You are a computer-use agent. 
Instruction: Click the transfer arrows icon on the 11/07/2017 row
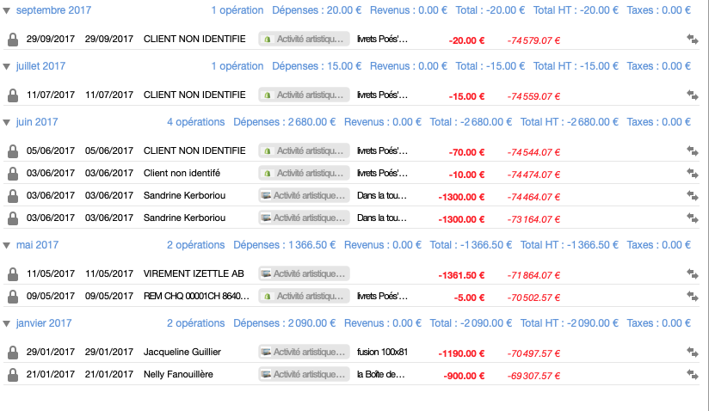tap(693, 95)
